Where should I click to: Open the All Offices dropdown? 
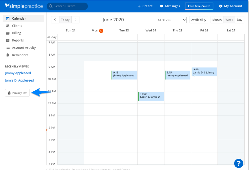(x=172, y=20)
